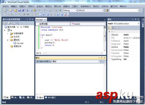Open the 窗口(W) menu
The width and height of the screenshot is (145, 105).
114,6
